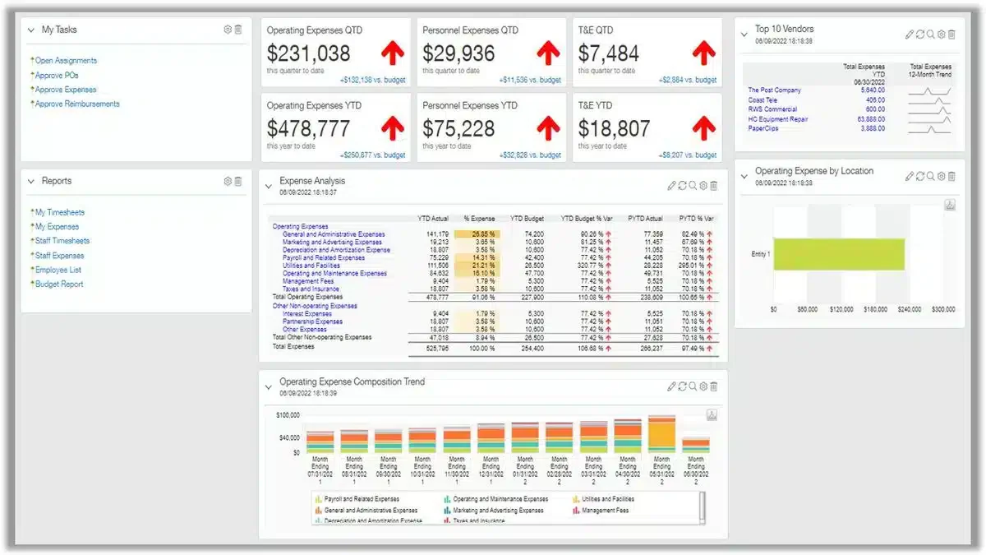Viewport: 986px width, 555px height.
Task: Go to Approve POs
Action: [57, 75]
